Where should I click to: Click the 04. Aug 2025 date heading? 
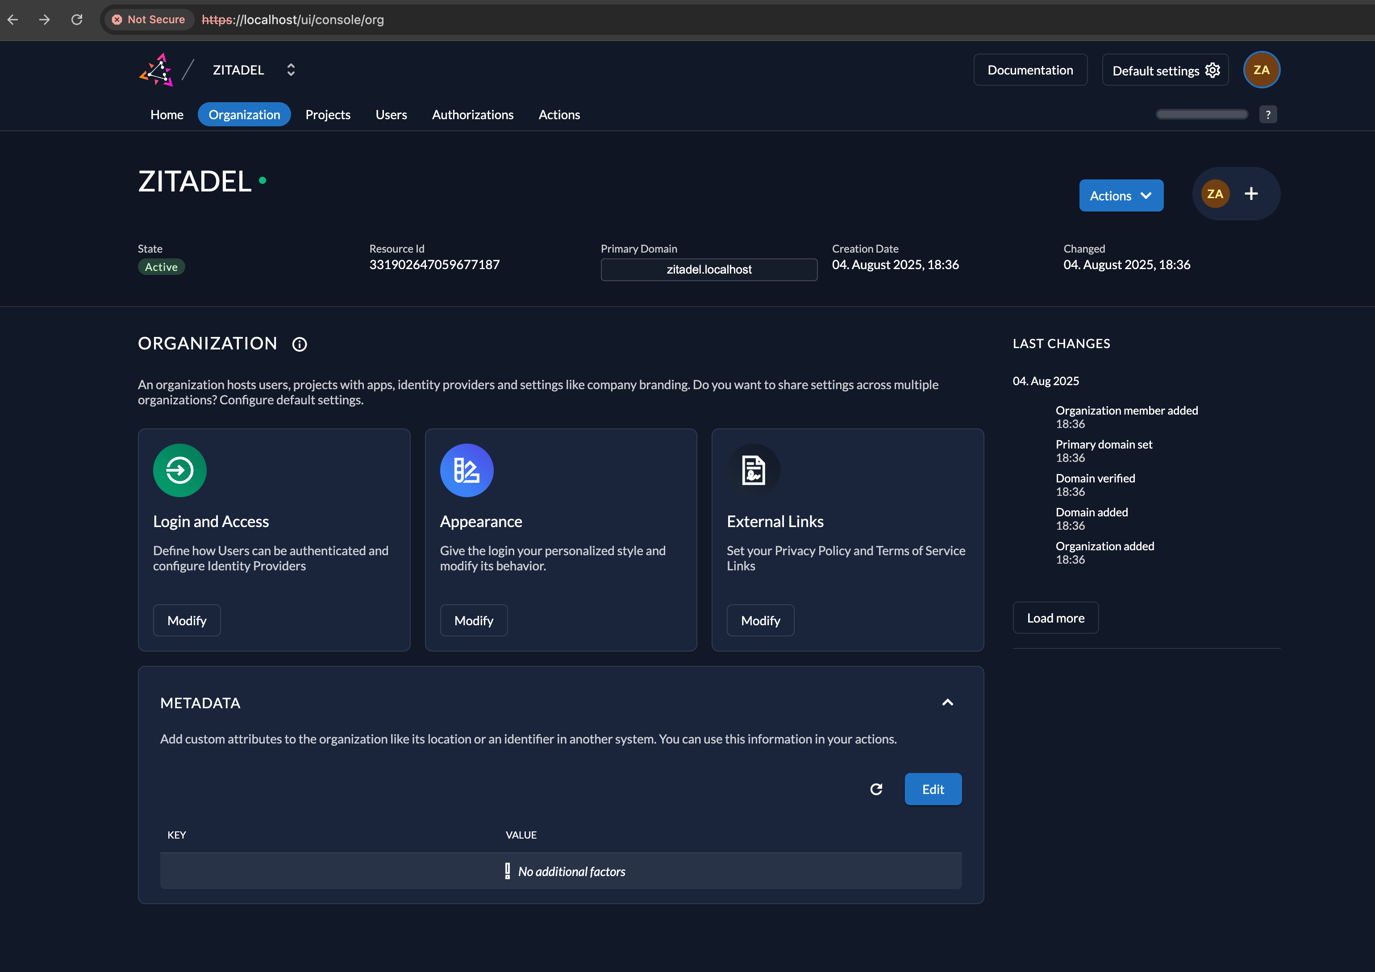click(x=1046, y=381)
